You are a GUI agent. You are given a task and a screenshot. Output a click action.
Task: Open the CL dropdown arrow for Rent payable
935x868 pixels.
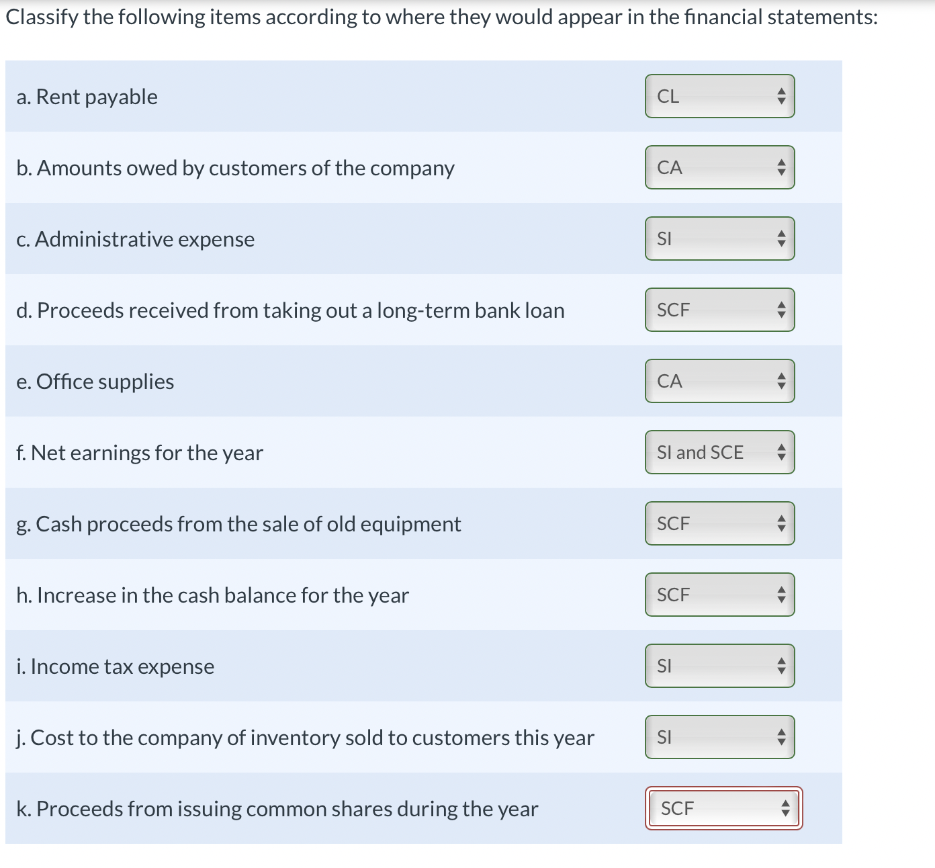[781, 96]
